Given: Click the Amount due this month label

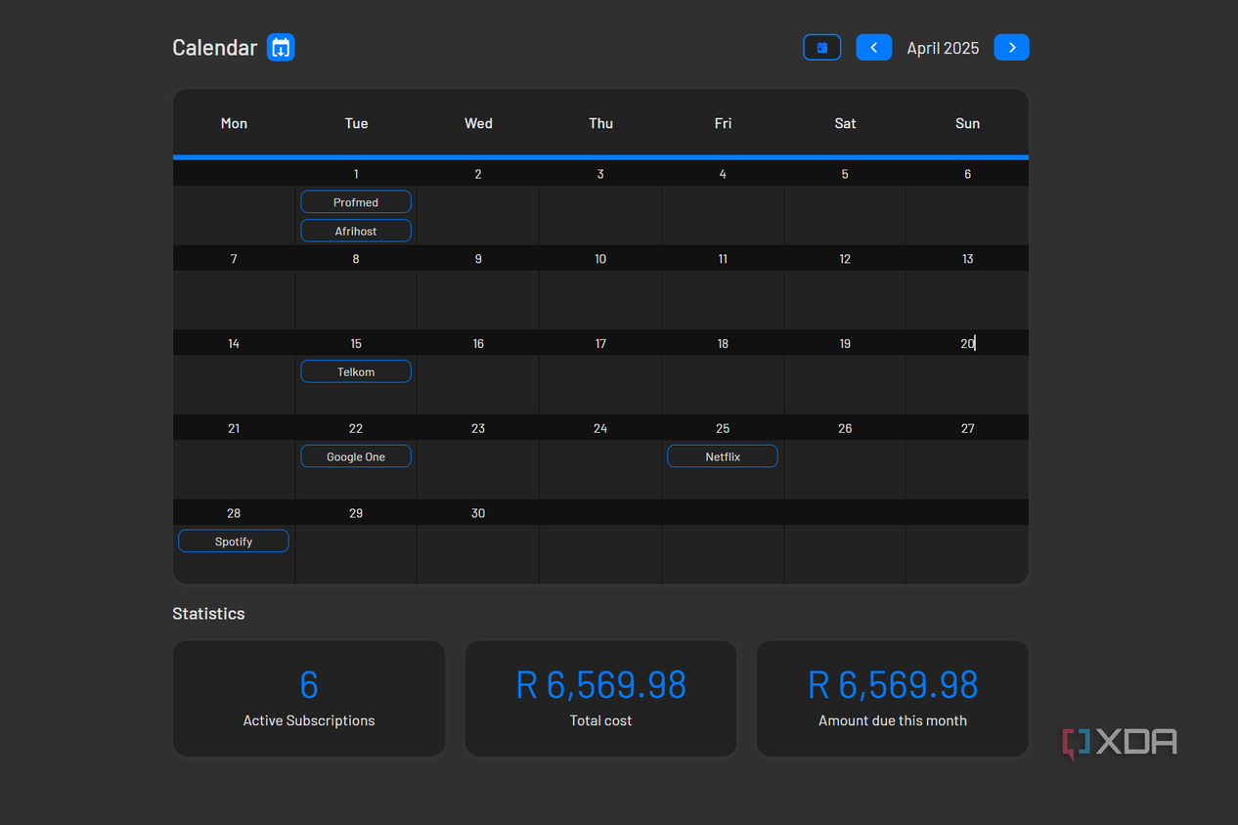Looking at the screenshot, I should coord(893,720).
